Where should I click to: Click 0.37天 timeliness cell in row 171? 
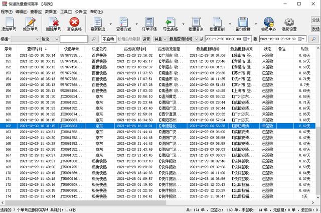point(304,178)
